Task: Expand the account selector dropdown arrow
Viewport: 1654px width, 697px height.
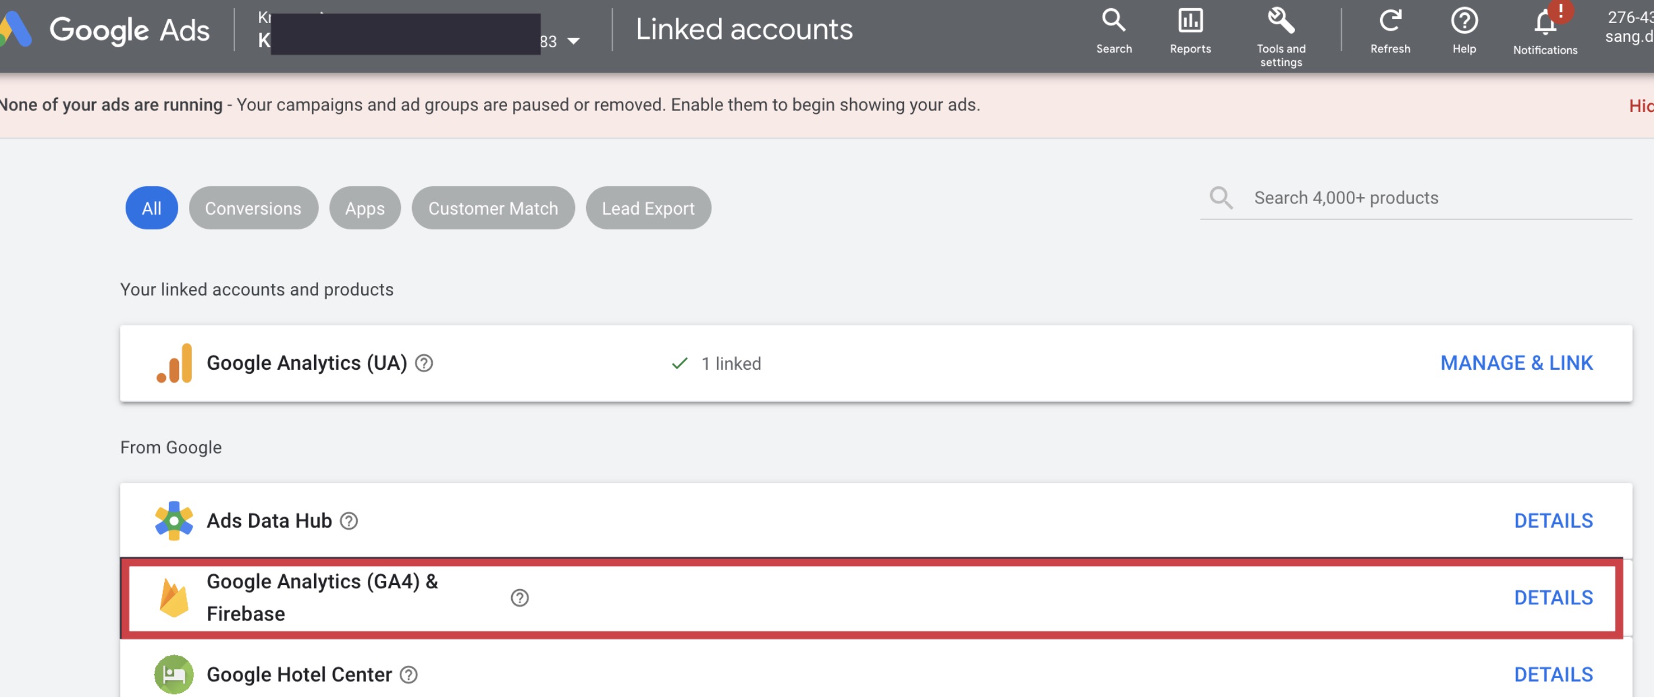Action: click(573, 41)
